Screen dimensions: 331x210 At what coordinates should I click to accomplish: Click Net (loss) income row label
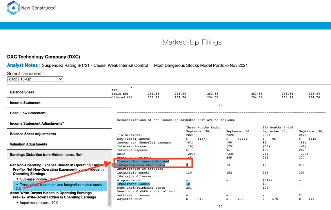tap(133, 139)
